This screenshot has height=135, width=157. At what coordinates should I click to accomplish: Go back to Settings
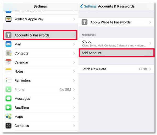(x=88, y=6)
